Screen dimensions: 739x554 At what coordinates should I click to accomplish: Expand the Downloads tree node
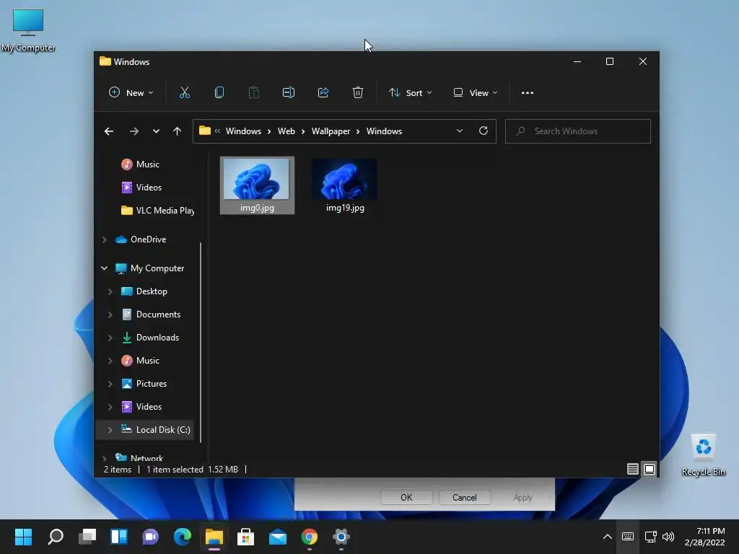tap(110, 338)
